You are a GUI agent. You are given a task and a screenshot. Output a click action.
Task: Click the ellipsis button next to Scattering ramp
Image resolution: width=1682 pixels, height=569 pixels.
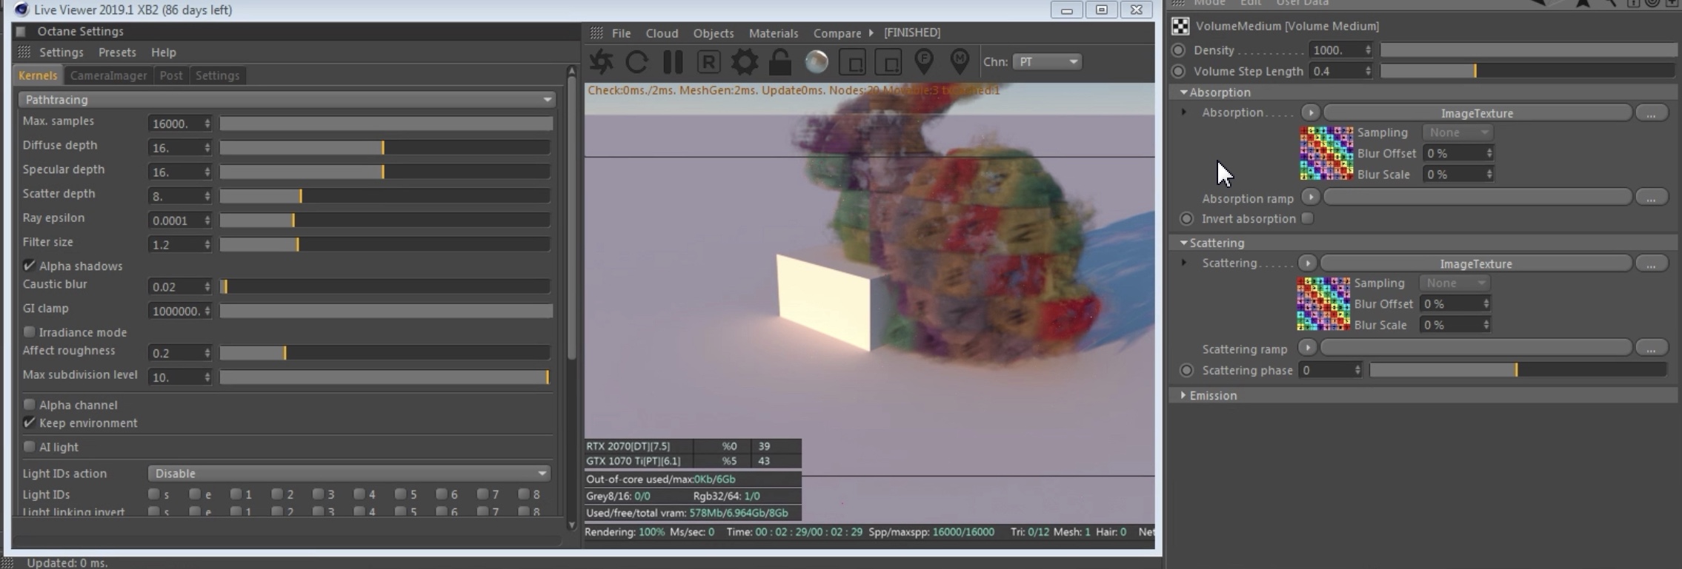coord(1651,348)
